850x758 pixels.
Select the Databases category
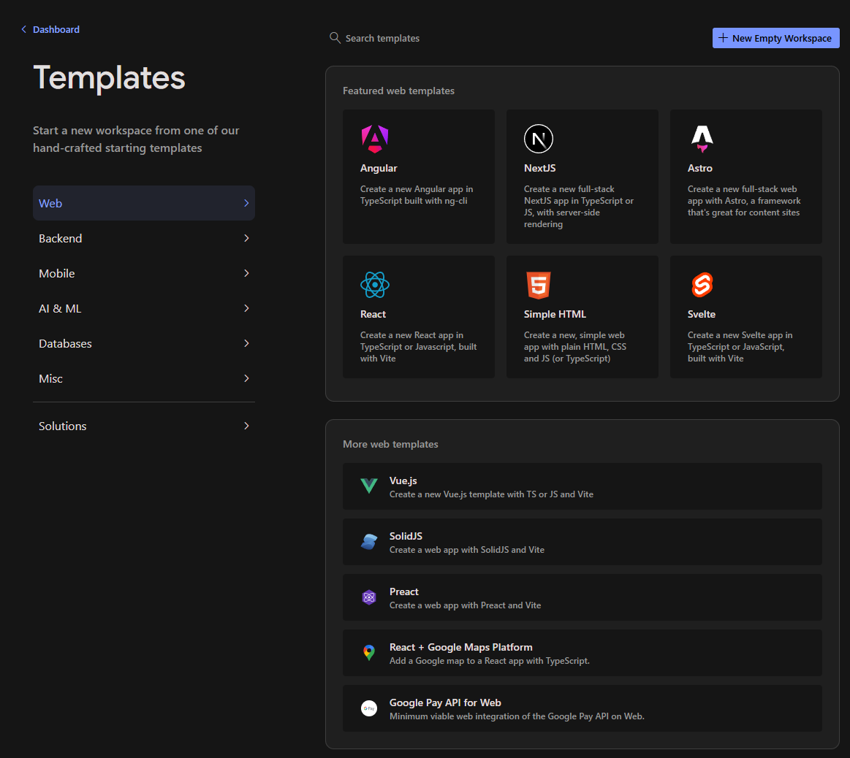[144, 343]
